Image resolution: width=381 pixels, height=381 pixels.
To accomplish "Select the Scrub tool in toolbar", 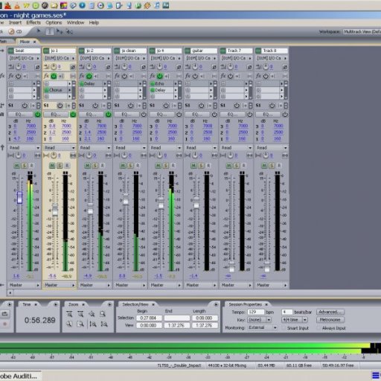I will tap(70, 31).
